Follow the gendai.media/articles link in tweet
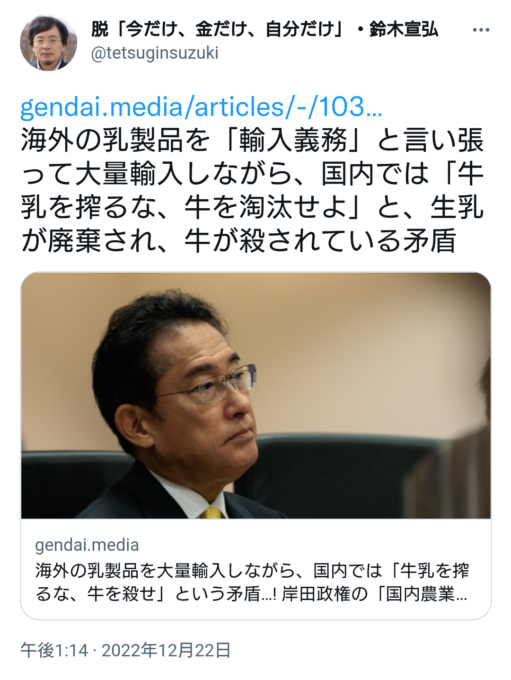Viewport: 511px width, 680px height. click(201, 107)
